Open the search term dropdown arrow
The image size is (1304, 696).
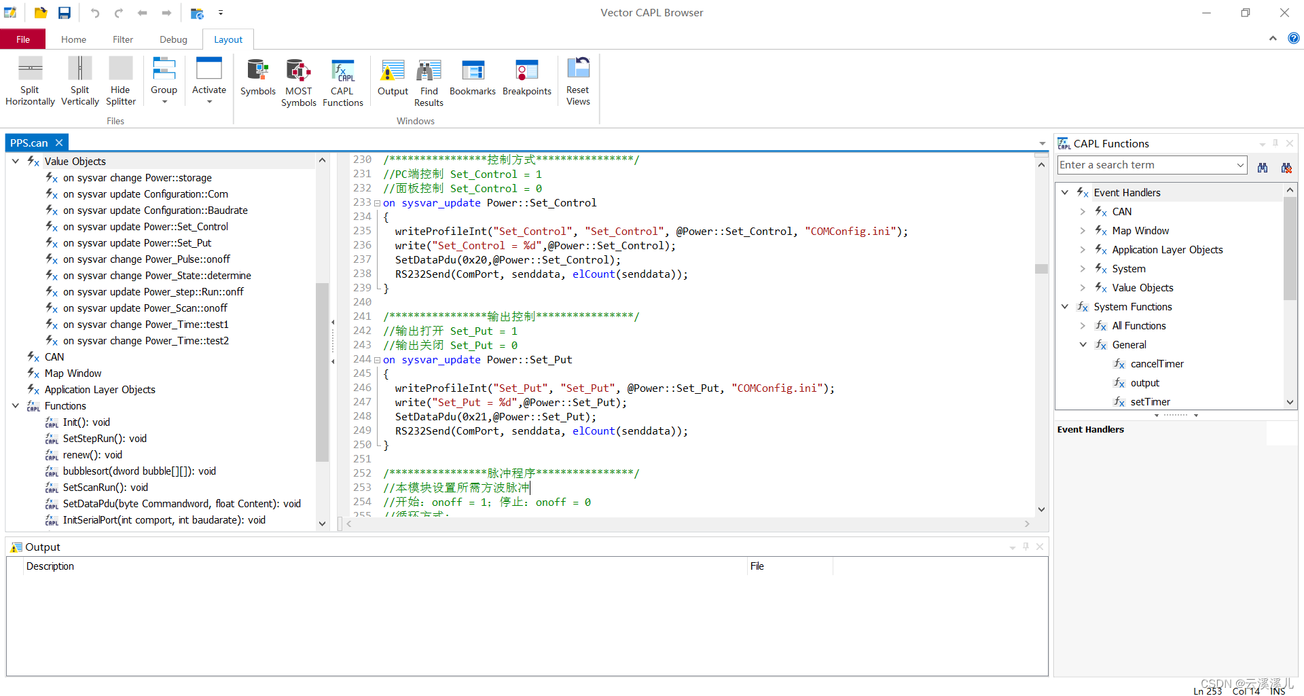[x=1240, y=165]
